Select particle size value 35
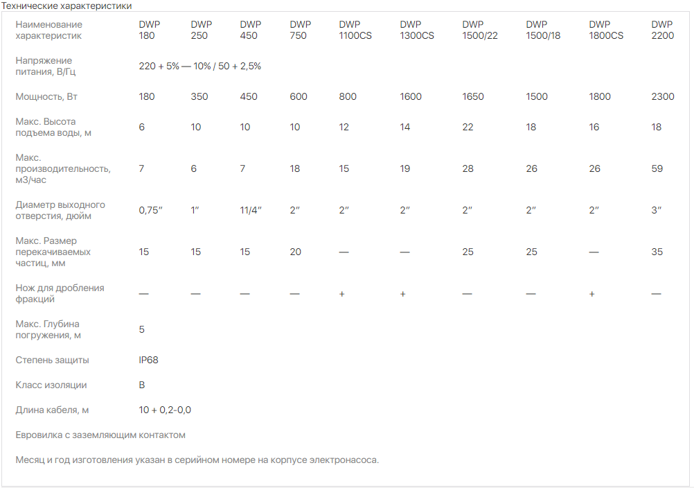Screen dimensions: 694x488 (657, 252)
